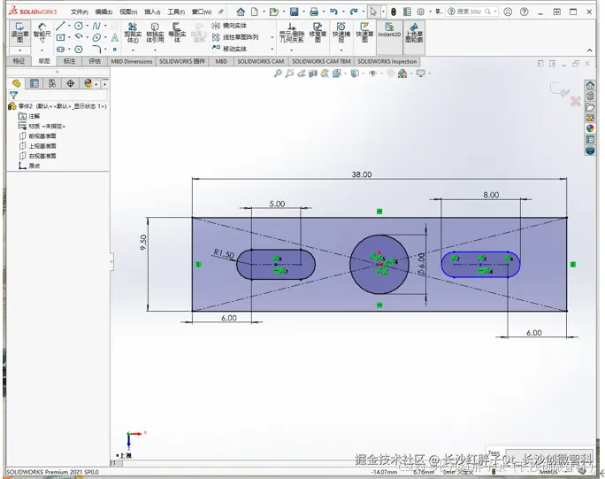Open dropdown arrow under Exit Sketch
The height and width of the screenshot is (479, 605).
pos(19,50)
